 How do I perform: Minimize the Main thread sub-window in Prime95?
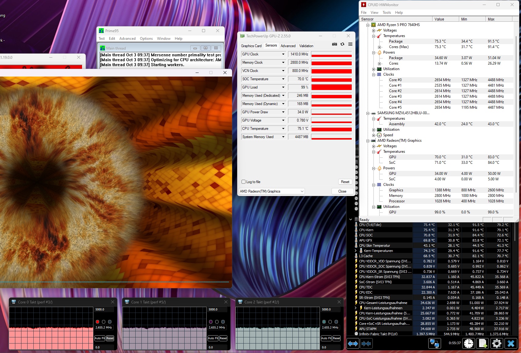[195, 48]
